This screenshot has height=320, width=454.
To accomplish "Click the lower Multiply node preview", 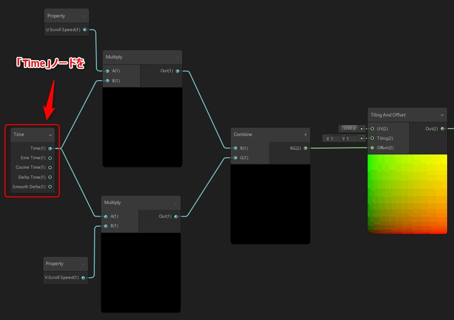I will click(x=141, y=273).
